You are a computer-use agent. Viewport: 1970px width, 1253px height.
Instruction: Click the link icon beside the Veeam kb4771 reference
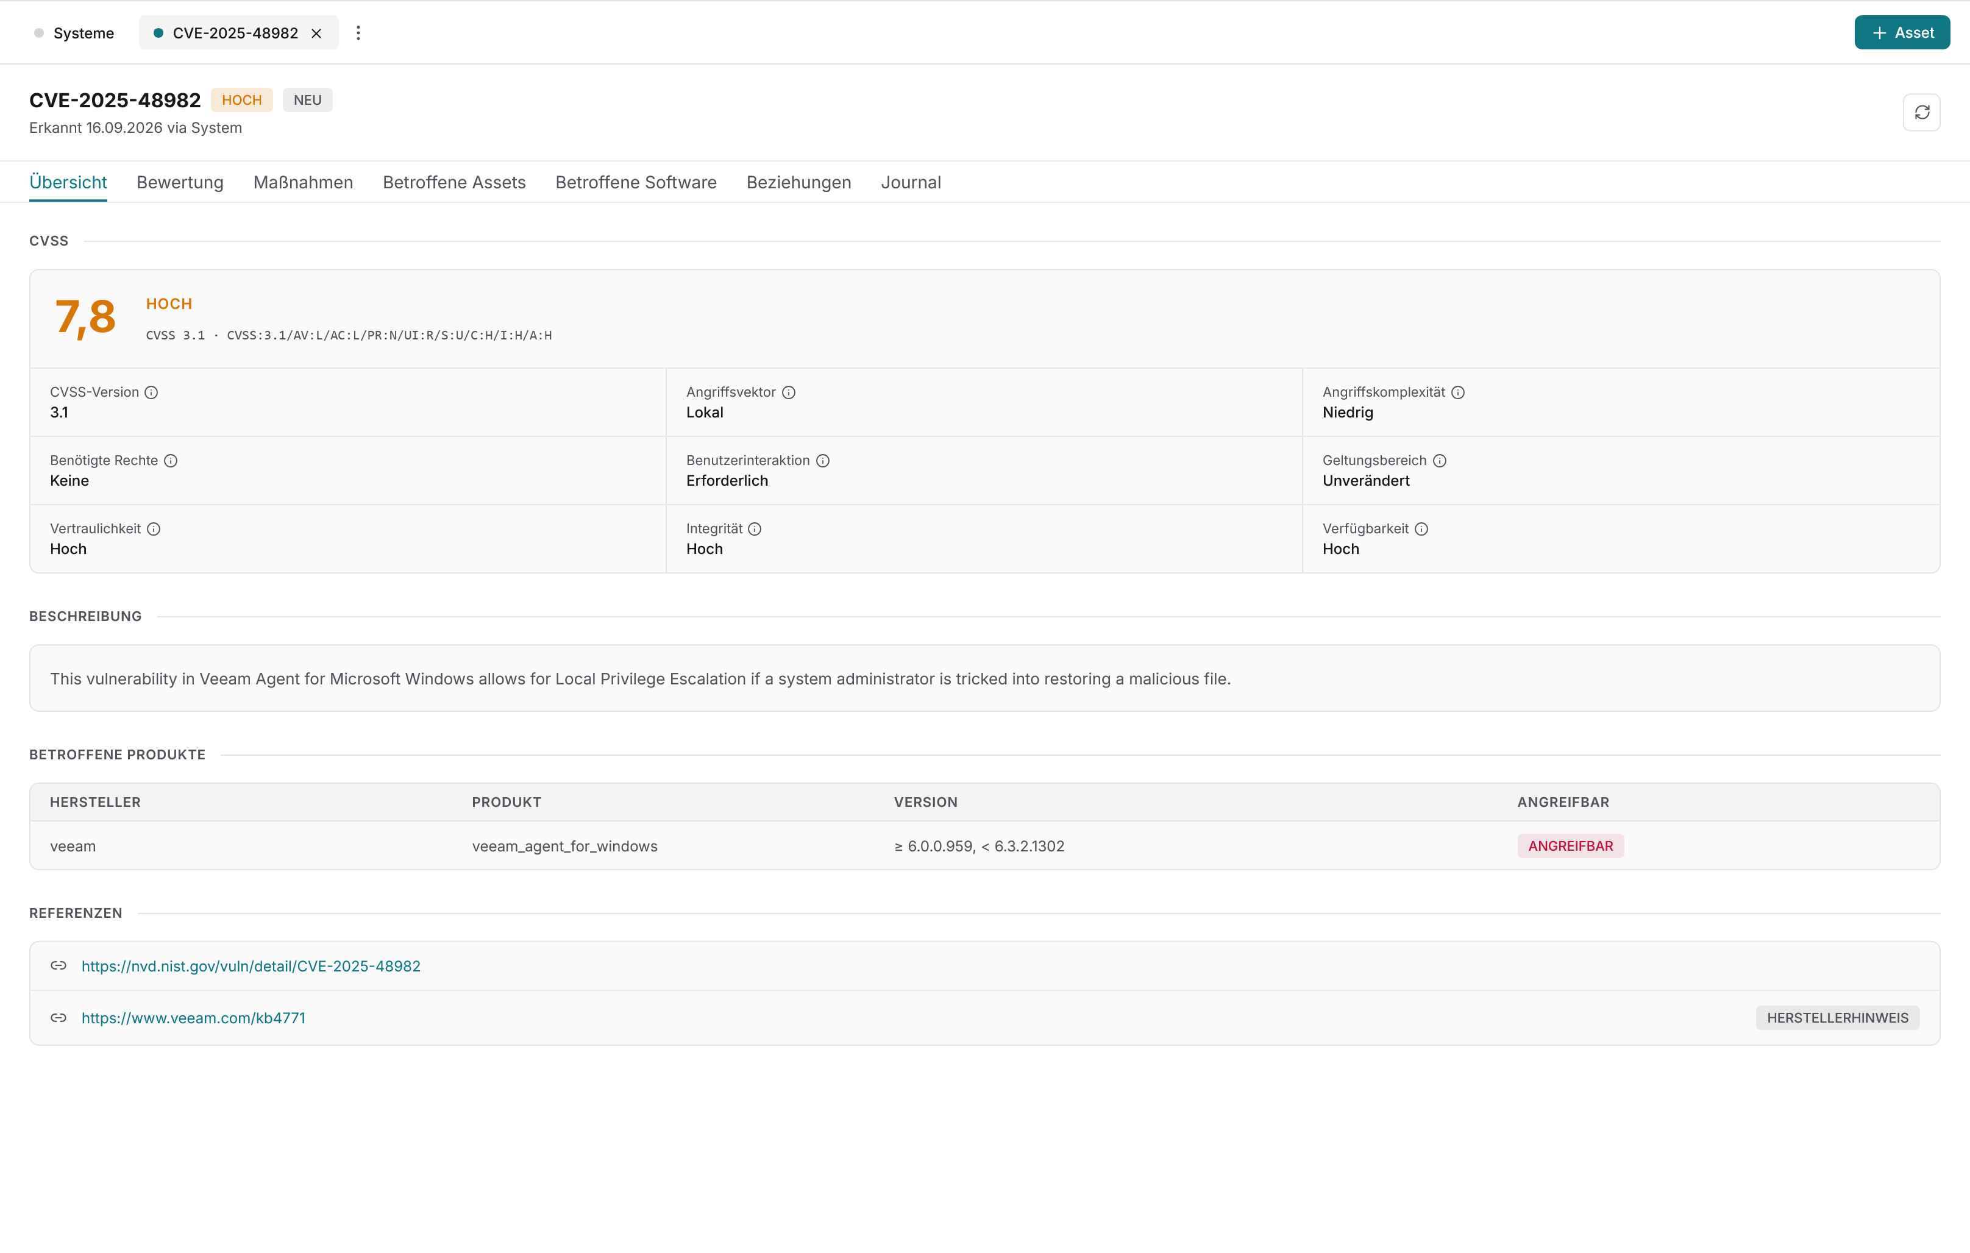(x=58, y=1018)
